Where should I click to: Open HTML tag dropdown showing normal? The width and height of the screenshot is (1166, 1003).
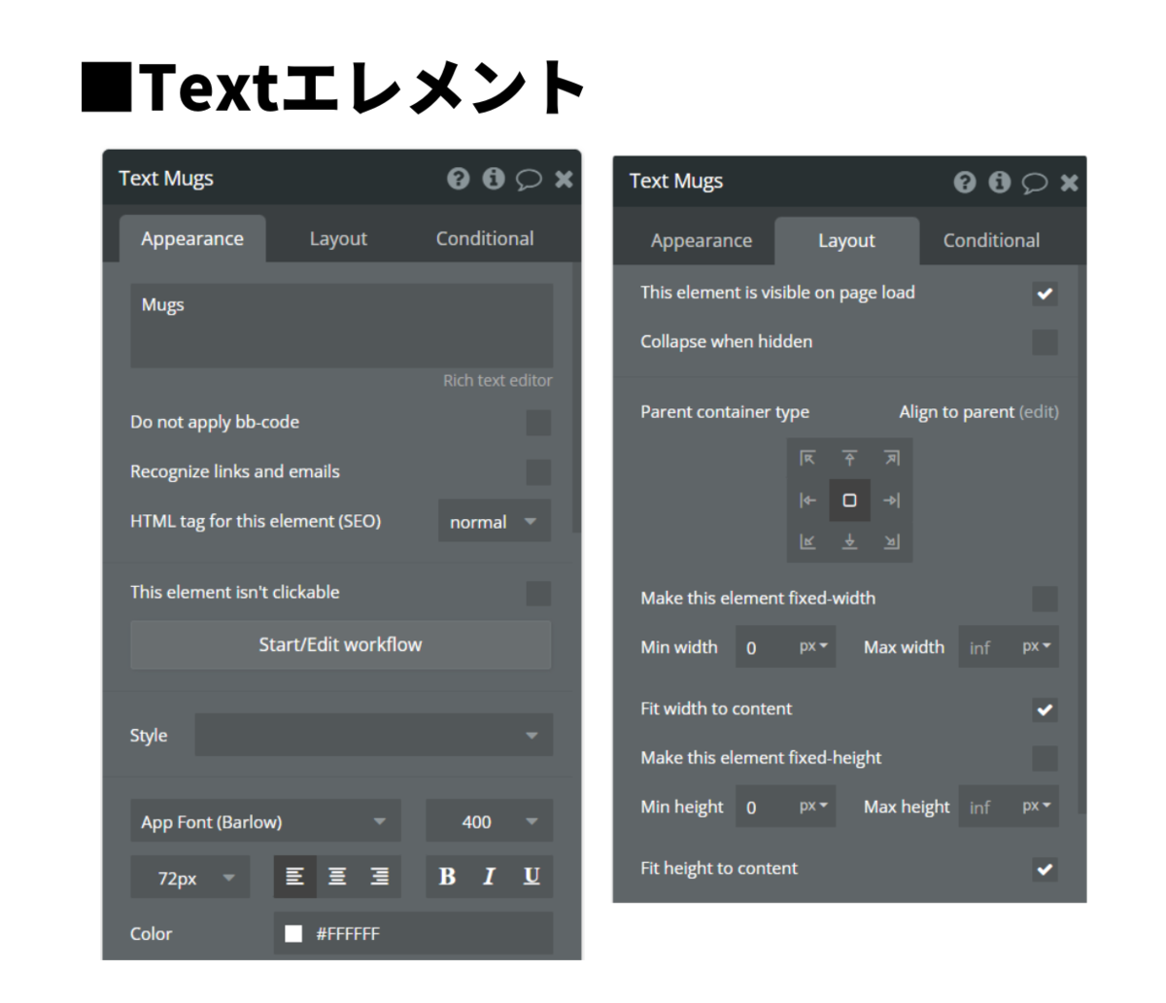pos(495,521)
